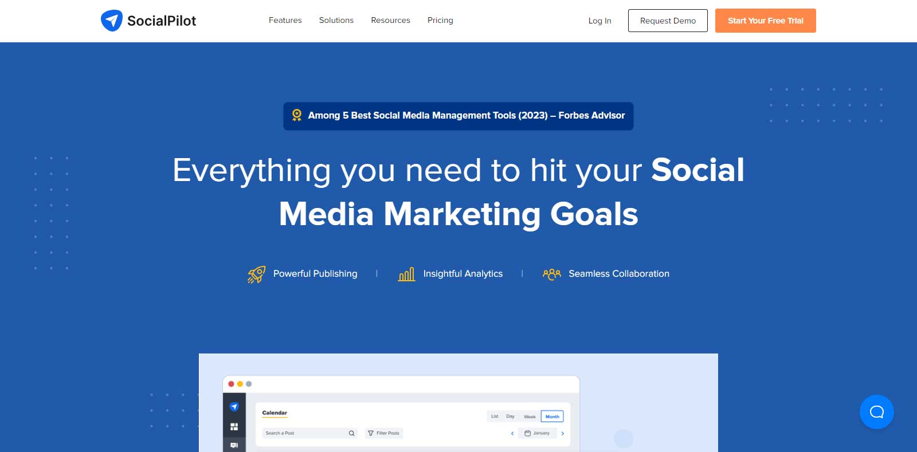
Task: Switch to Day view tab
Action: pyautogui.click(x=510, y=416)
